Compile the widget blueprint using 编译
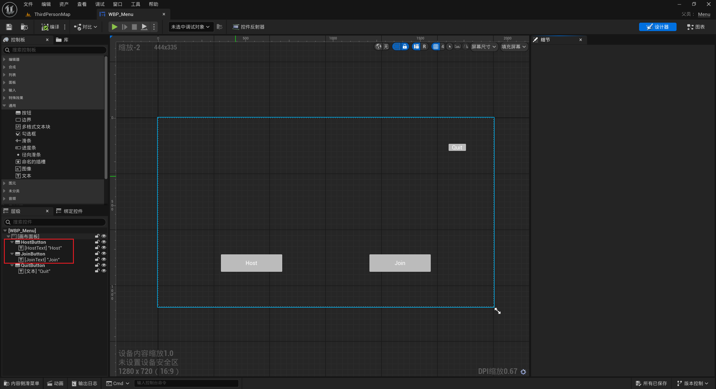 click(50, 27)
